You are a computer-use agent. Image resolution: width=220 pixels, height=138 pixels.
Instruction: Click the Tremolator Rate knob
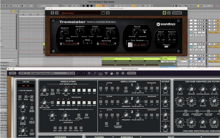click(137, 32)
